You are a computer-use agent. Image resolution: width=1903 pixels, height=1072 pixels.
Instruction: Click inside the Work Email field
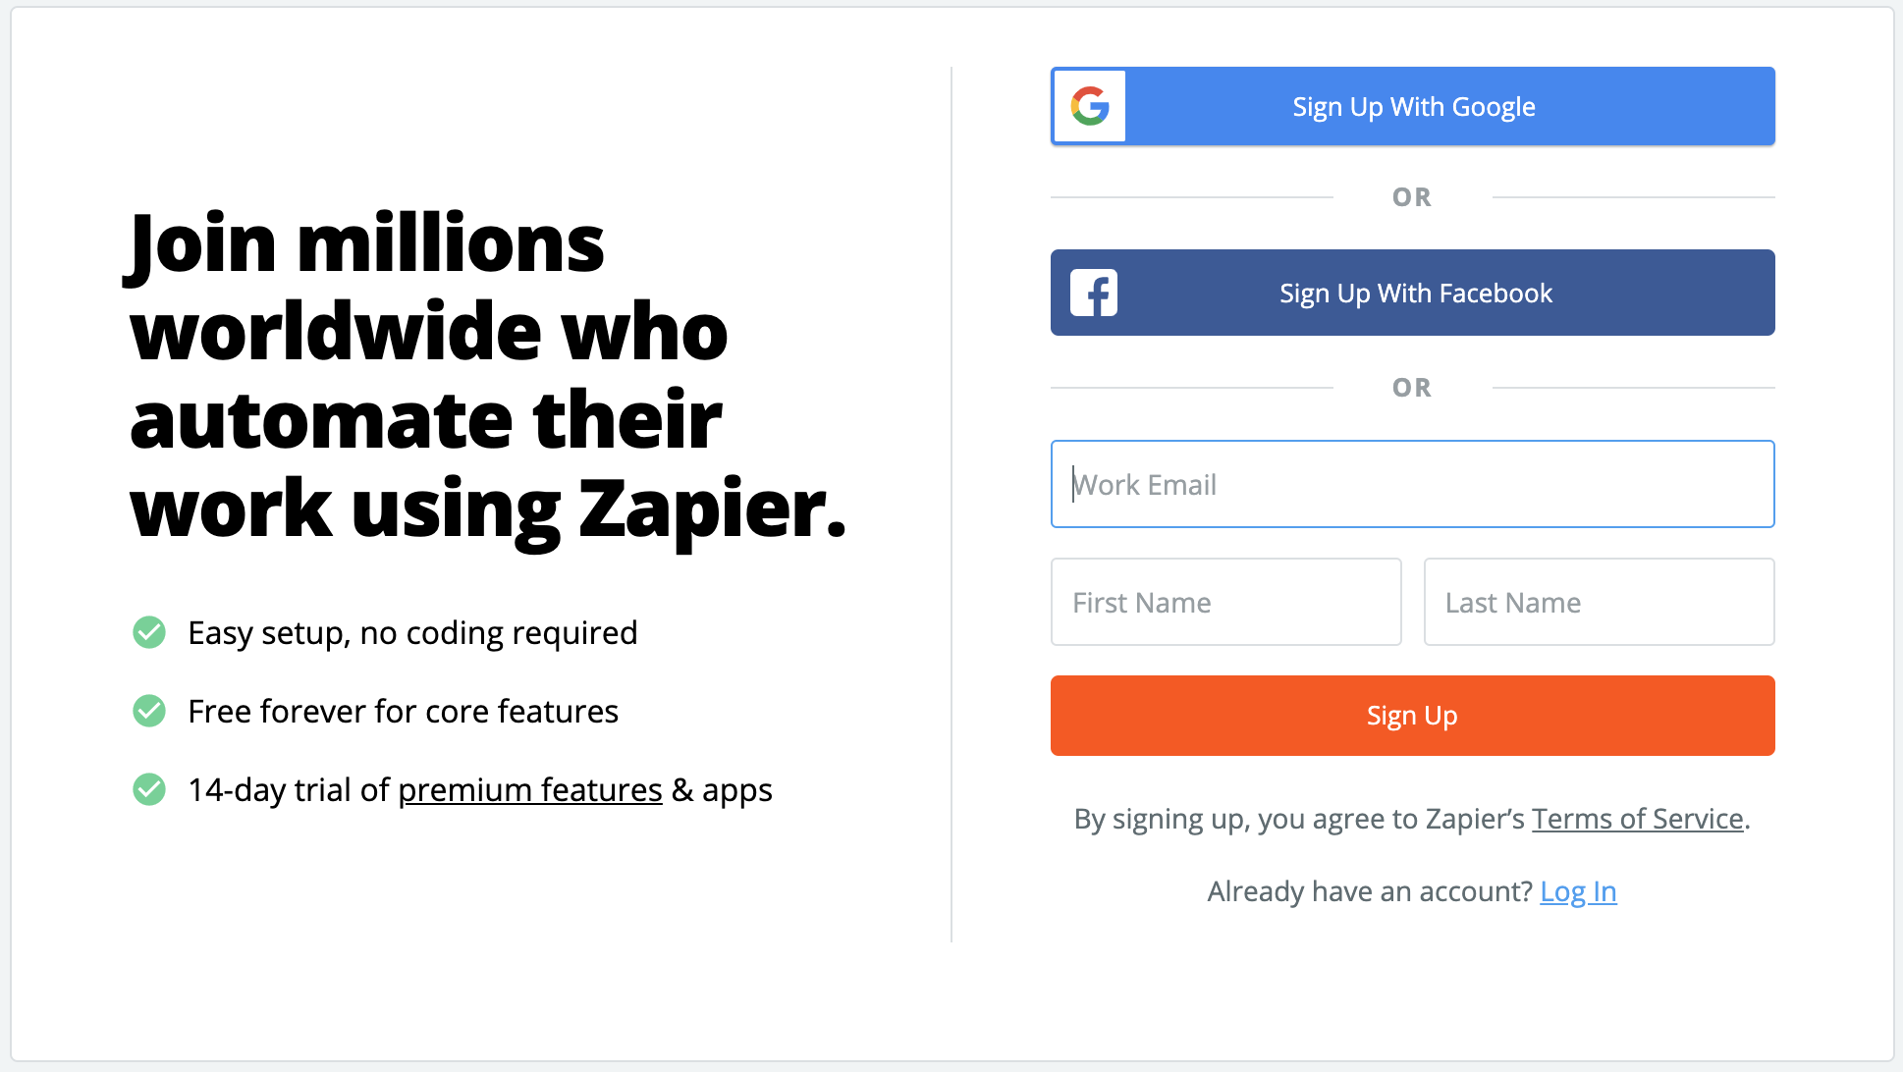pyautogui.click(x=1412, y=484)
